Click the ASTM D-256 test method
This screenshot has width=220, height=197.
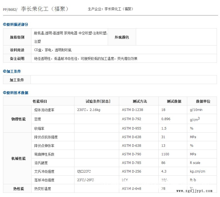131,171
